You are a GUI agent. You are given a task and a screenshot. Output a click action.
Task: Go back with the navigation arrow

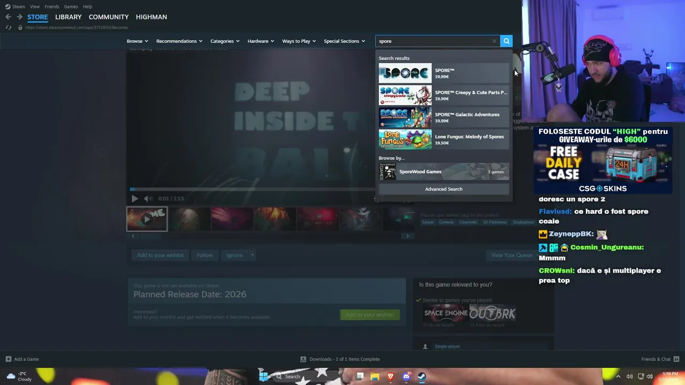click(x=8, y=17)
